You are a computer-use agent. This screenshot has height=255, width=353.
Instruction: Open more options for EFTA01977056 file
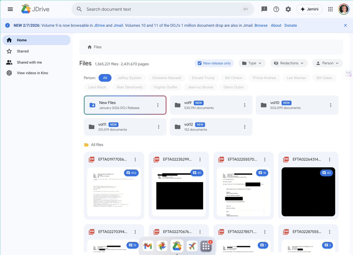(135, 159)
